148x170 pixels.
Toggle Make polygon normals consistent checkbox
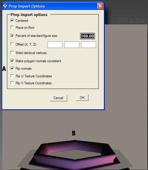point(12,61)
